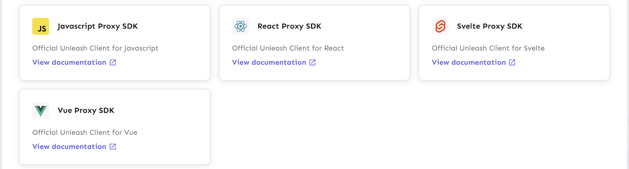Viewport: 629px width, 169px height.
Task: Click external-link icon in React Proxy SDK card
Action: pyautogui.click(x=312, y=62)
